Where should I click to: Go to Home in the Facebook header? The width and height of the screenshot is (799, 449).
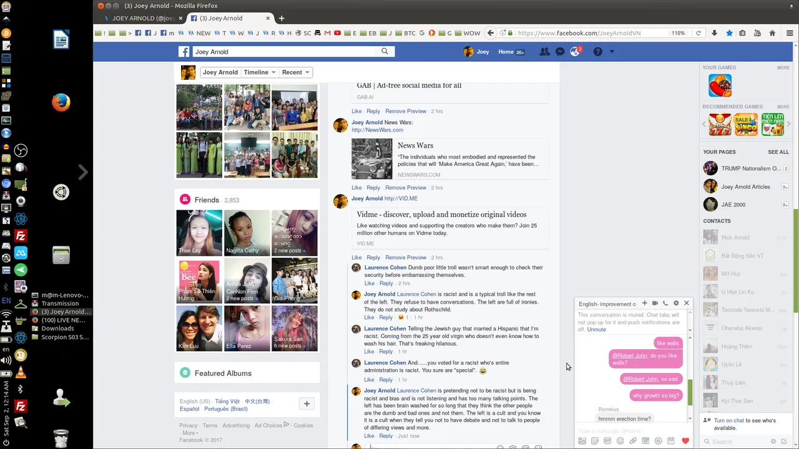[506, 52]
